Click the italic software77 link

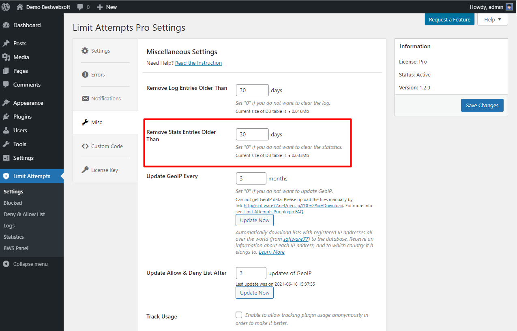[x=296, y=239]
